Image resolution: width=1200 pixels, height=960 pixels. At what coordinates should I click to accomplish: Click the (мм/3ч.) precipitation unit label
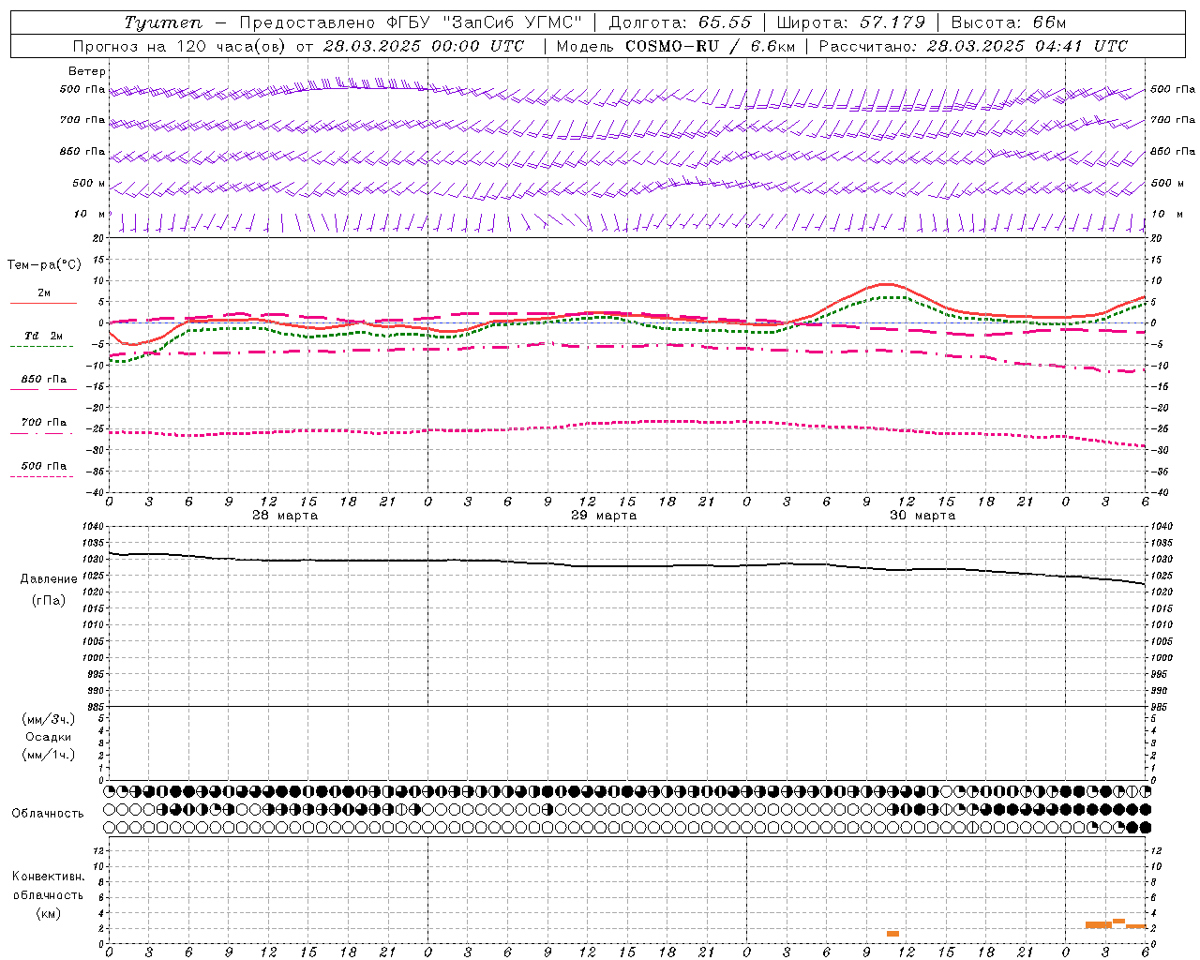point(49,719)
